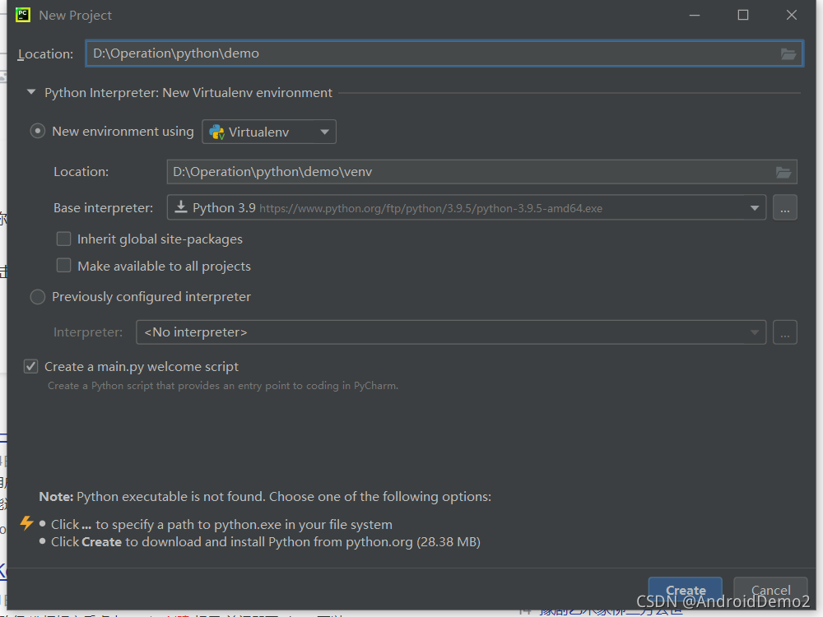Click the PyCharm logo in the title bar
The image size is (823, 617).
[x=23, y=15]
